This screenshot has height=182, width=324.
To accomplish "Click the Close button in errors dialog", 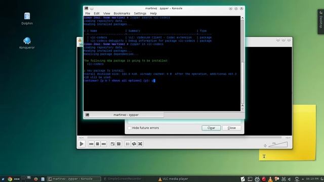I will [x=232, y=128].
